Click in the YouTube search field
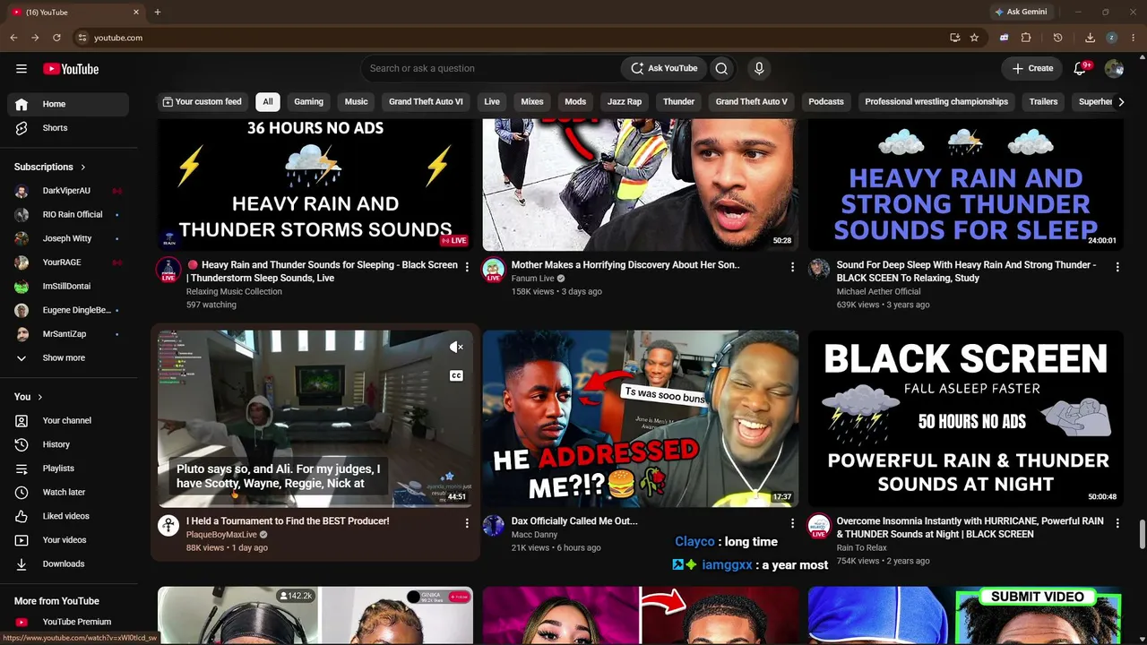This screenshot has width=1147, height=645. click(491, 68)
